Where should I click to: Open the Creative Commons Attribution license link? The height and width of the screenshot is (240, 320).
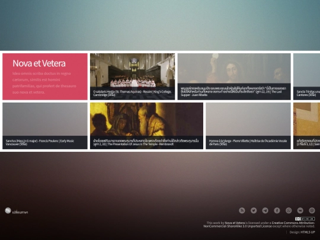tap(259, 225)
